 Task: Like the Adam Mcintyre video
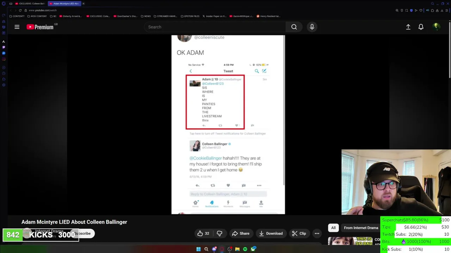(203, 233)
